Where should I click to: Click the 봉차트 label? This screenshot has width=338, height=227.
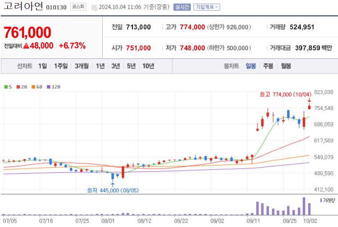coord(231,66)
